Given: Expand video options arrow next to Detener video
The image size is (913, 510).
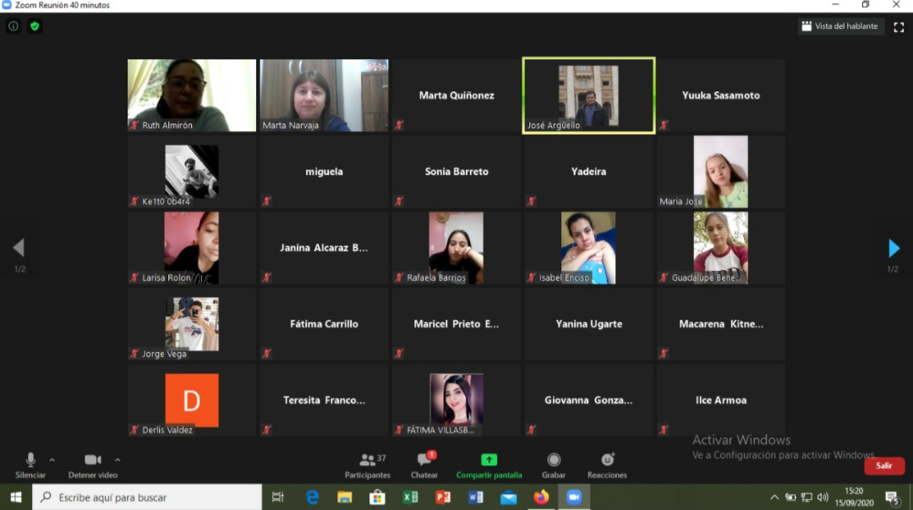Looking at the screenshot, I should click(118, 460).
